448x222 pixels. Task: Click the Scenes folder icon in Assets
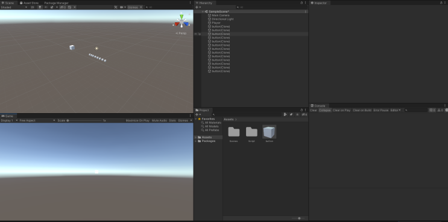point(234,132)
